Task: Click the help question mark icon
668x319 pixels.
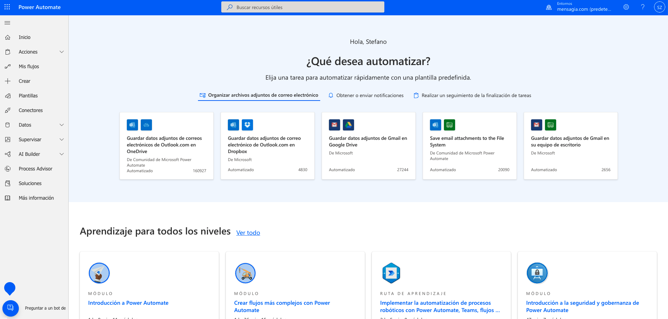Action: pyautogui.click(x=643, y=7)
